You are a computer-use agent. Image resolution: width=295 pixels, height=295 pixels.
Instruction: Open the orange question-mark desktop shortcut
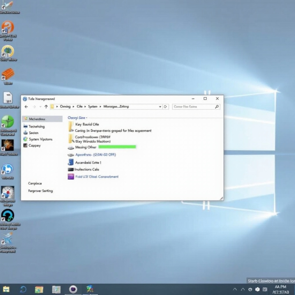click(7, 27)
